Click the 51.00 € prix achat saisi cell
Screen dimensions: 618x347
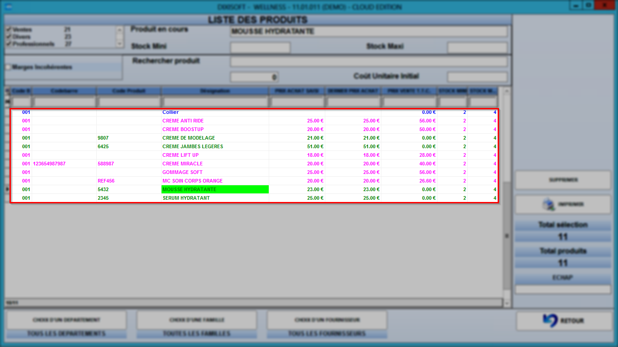[x=297, y=146]
